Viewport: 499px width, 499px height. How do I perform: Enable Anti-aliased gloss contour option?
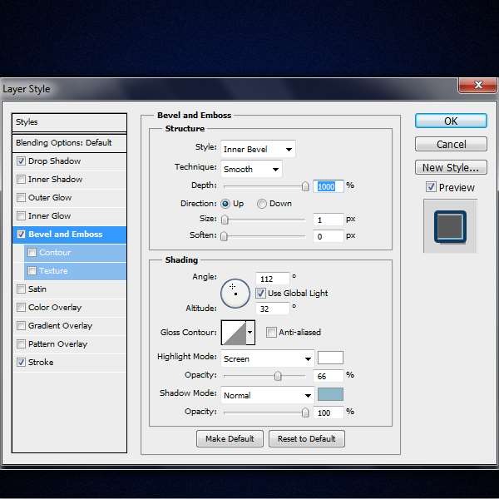coord(272,333)
